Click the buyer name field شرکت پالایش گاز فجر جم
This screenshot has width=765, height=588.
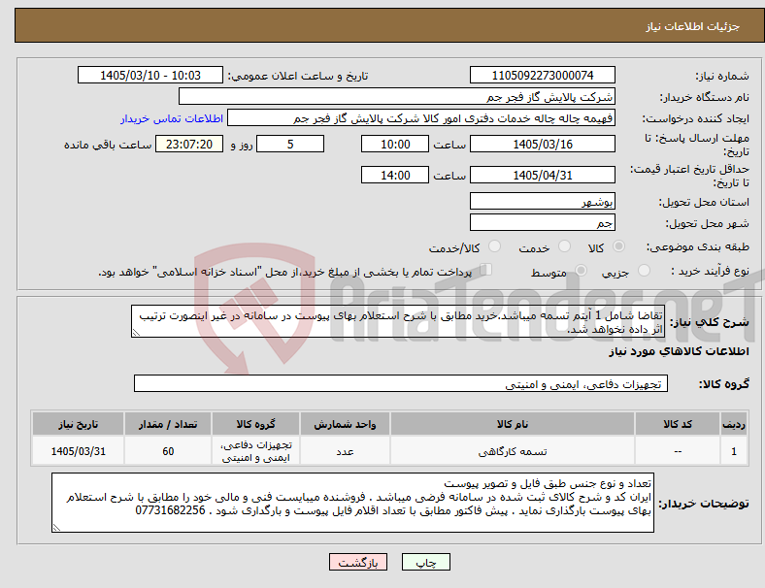[x=397, y=96]
